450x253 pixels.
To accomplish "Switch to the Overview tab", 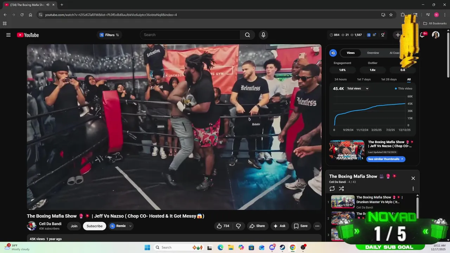I will 373,53.
